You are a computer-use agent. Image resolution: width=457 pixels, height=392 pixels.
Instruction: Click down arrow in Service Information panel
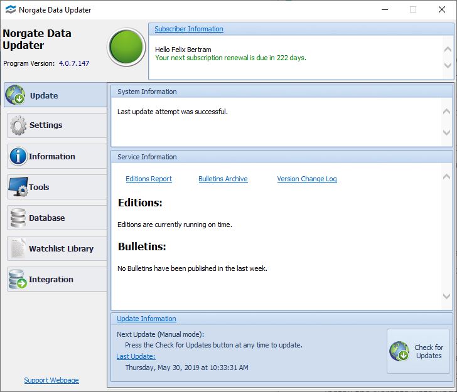point(446,296)
